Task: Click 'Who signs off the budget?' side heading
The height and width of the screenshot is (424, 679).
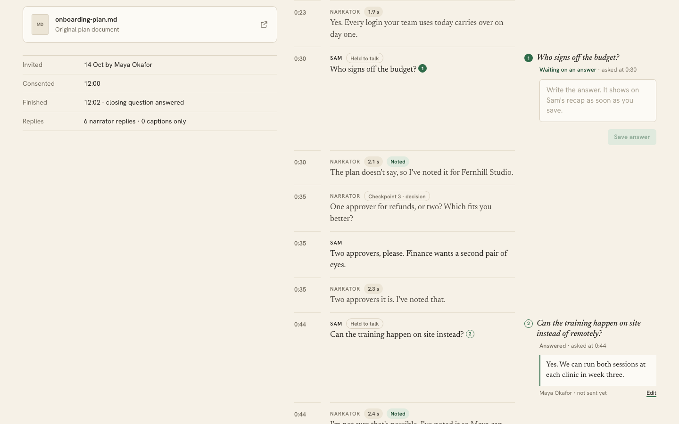Action: click(578, 57)
